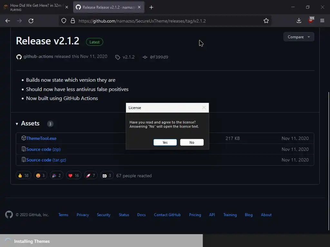The image size is (330, 247).
Task: Click the address bar URL
Action: click(x=142, y=21)
